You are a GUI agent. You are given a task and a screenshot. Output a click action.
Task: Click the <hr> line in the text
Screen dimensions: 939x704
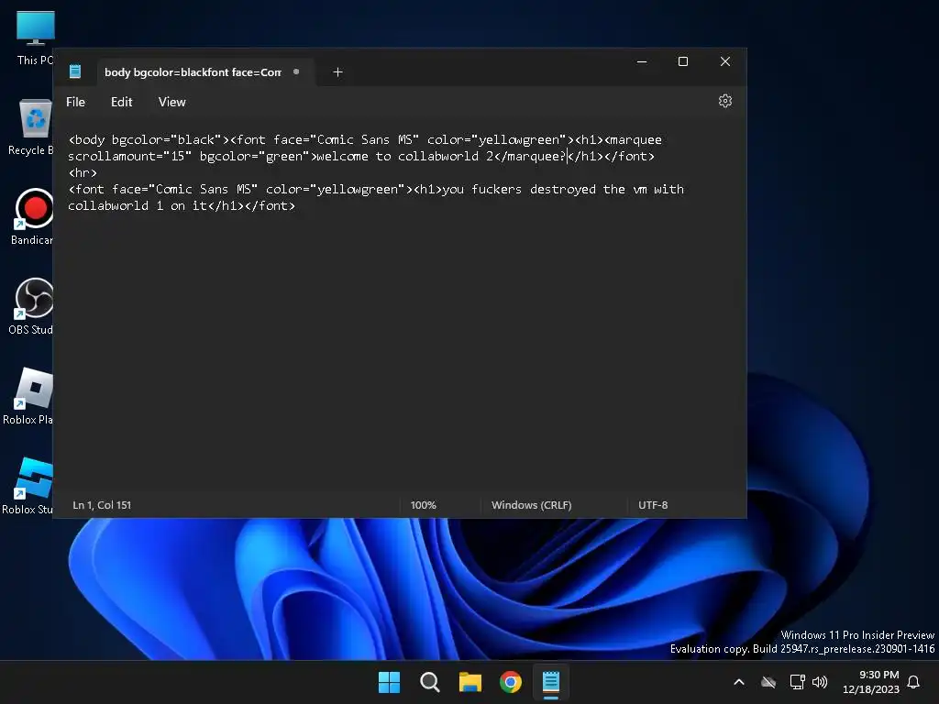[x=83, y=172]
